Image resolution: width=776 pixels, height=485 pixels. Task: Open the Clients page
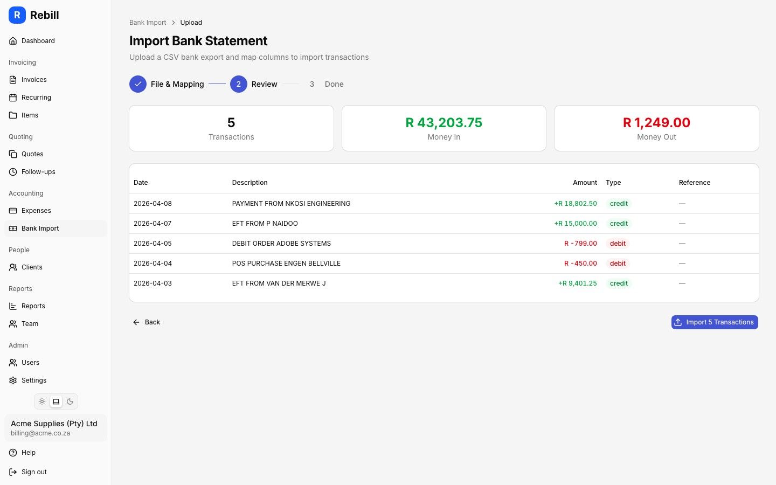pos(56,267)
